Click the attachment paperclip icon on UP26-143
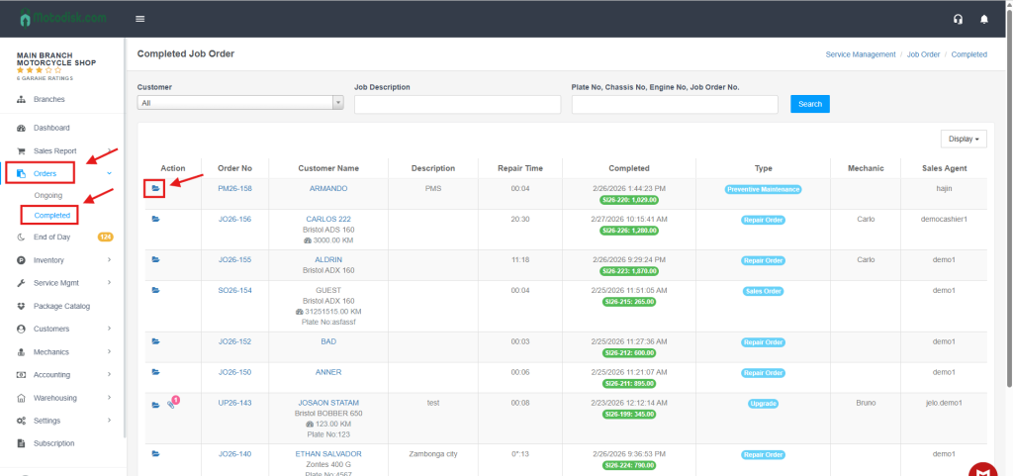Screen dimensions: 1013x476 (x=170, y=405)
